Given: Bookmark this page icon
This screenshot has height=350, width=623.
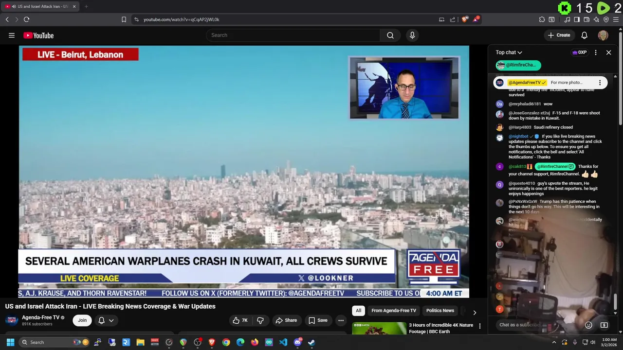Looking at the screenshot, I should pyautogui.click(x=124, y=19).
